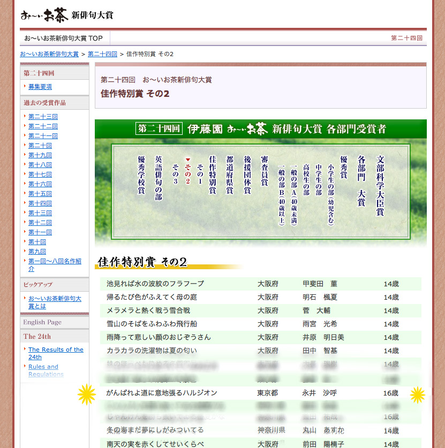
Task: Click the haiku 雪山のそばをふわふわ飛行船
Action: pyautogui.click(x=152, y=324)
